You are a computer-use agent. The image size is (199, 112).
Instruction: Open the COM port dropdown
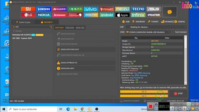tap(148, 32)
